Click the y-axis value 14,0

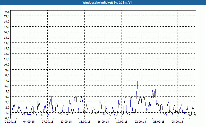tap(7, 43)
